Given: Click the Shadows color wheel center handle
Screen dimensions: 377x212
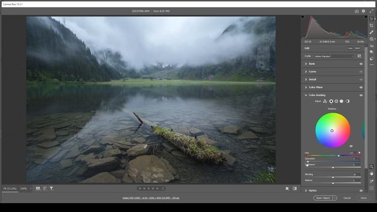Looking at the screenshot, I should (x=332, y=131).
